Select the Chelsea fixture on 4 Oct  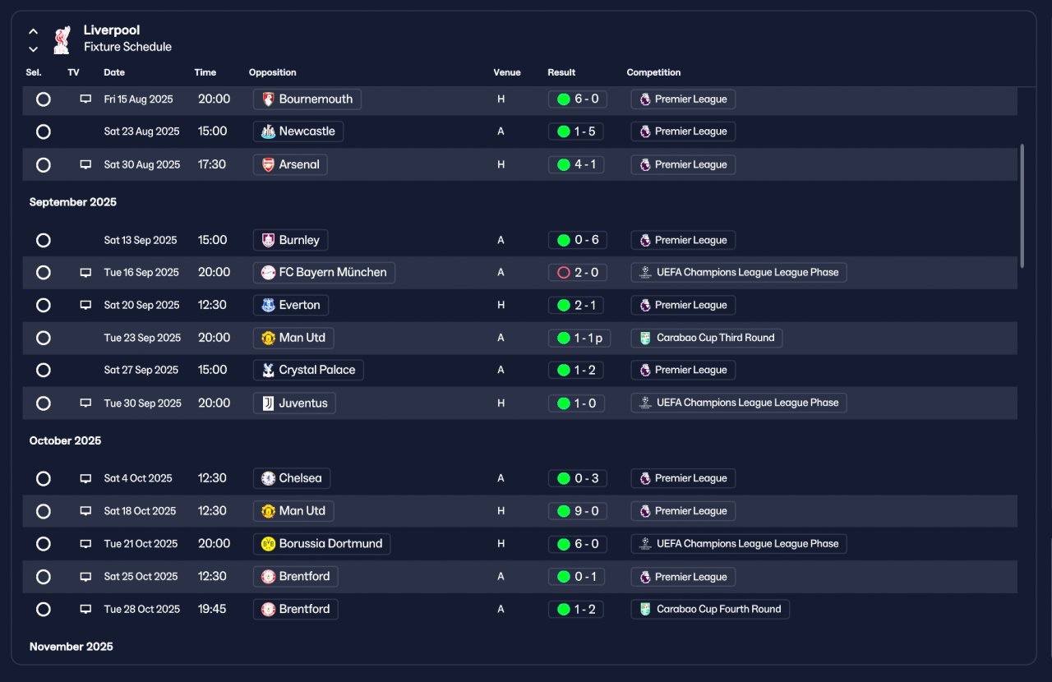[44, 479]
